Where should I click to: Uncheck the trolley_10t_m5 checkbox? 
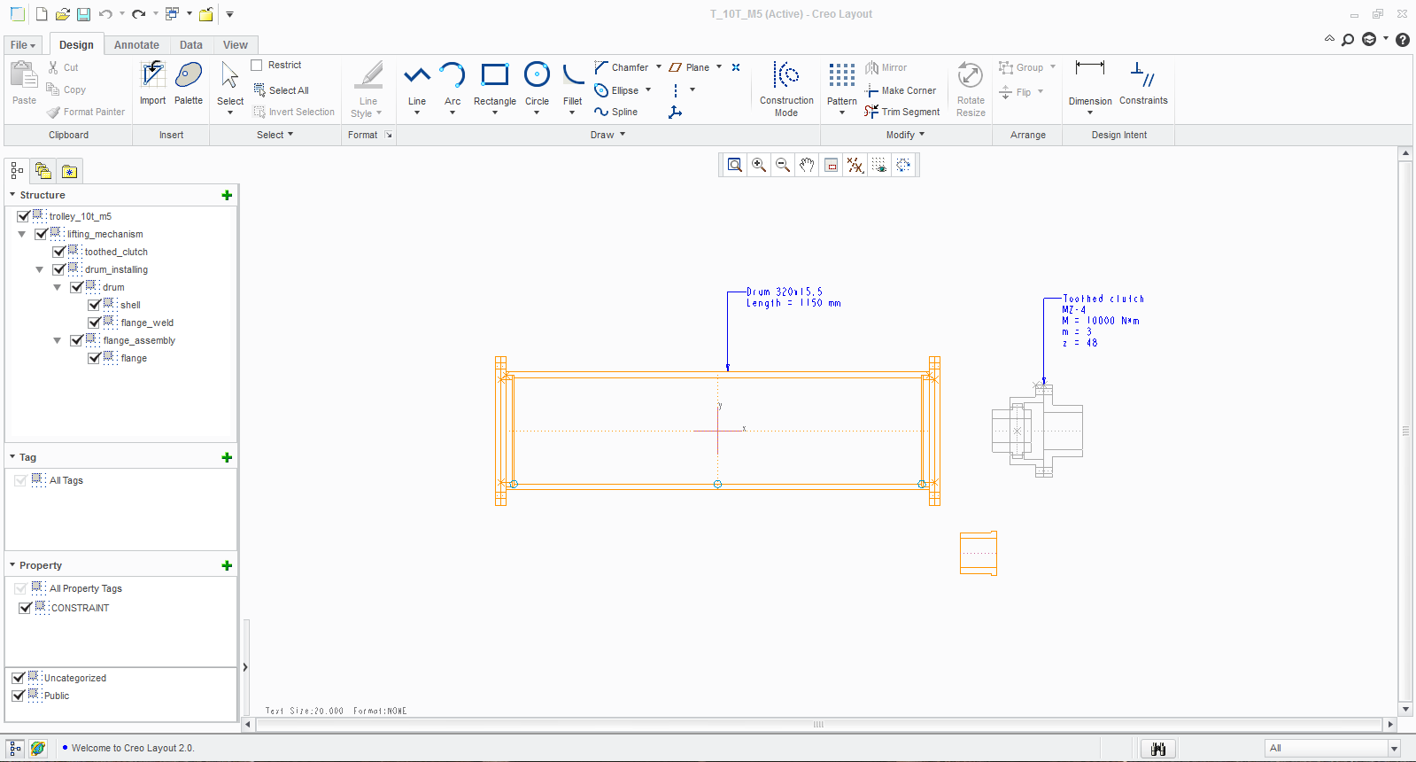pyautogui.click(x=24, y=216)
